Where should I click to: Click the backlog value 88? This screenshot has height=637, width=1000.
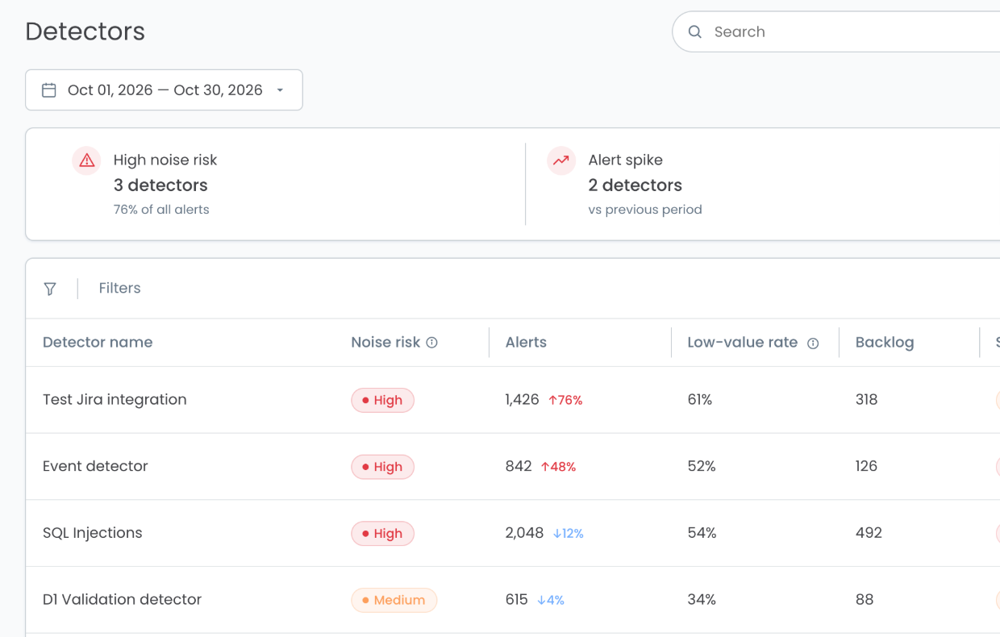pyautogui.click(x=865, y=599)
